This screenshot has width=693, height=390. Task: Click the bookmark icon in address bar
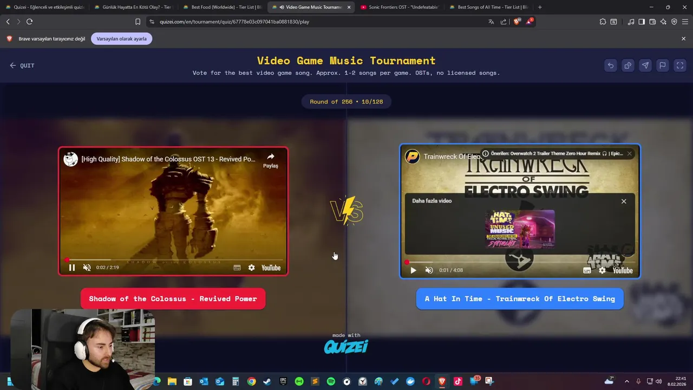tap(138, 22)
